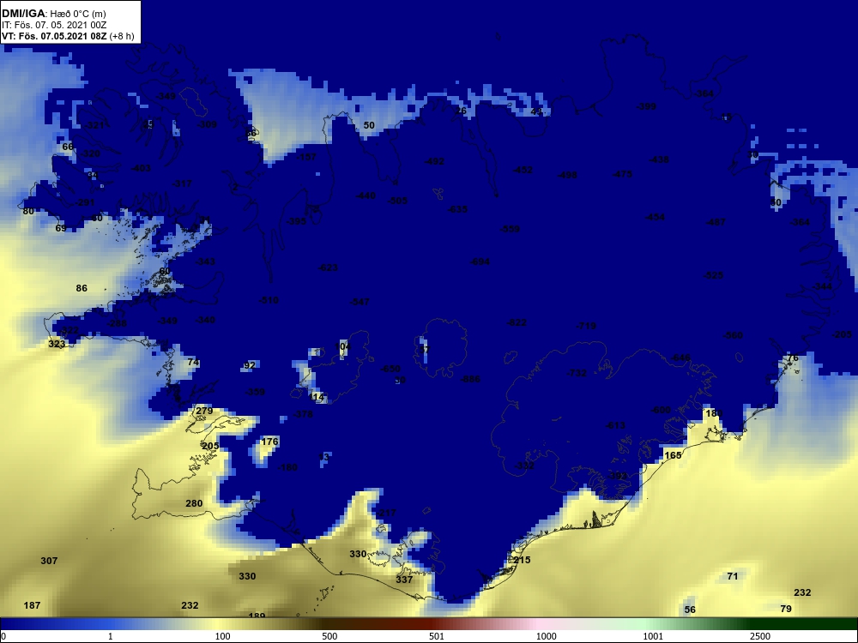Click the colorbar label '2500'
The width and height of the screenshot is (858, 643).
coord(760,636)
